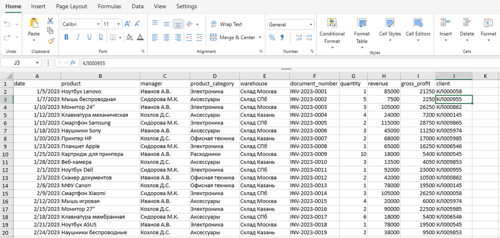Click the Format cells button in Cells group

point(488,30)
